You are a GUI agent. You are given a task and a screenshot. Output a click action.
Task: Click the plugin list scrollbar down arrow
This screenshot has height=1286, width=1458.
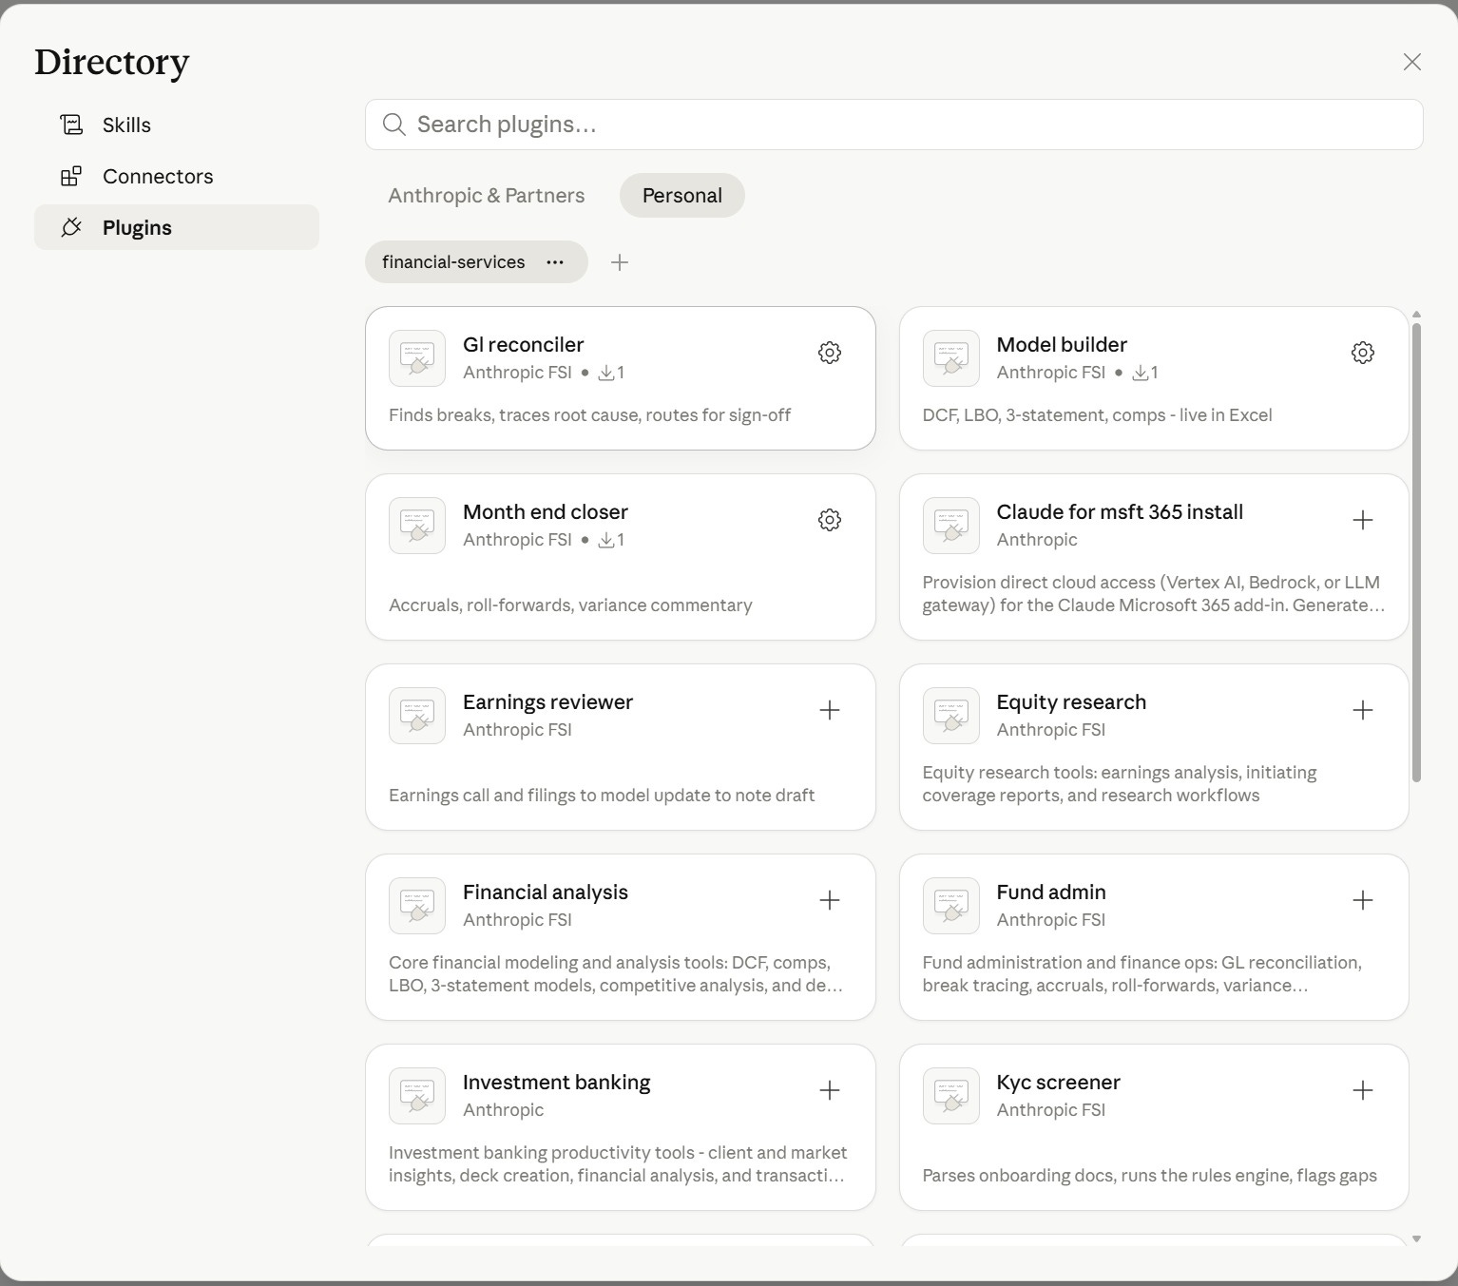coord(1416,1238)
